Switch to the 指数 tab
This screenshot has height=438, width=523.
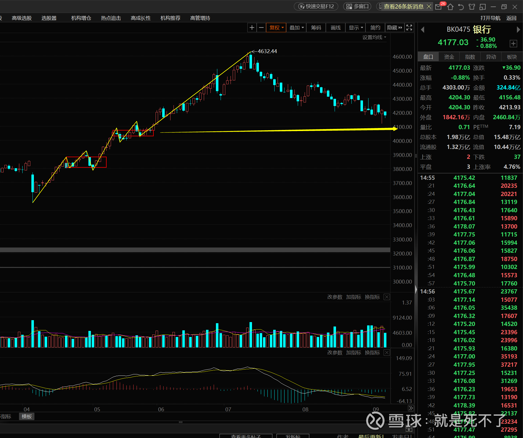click(x=470, y=57)
